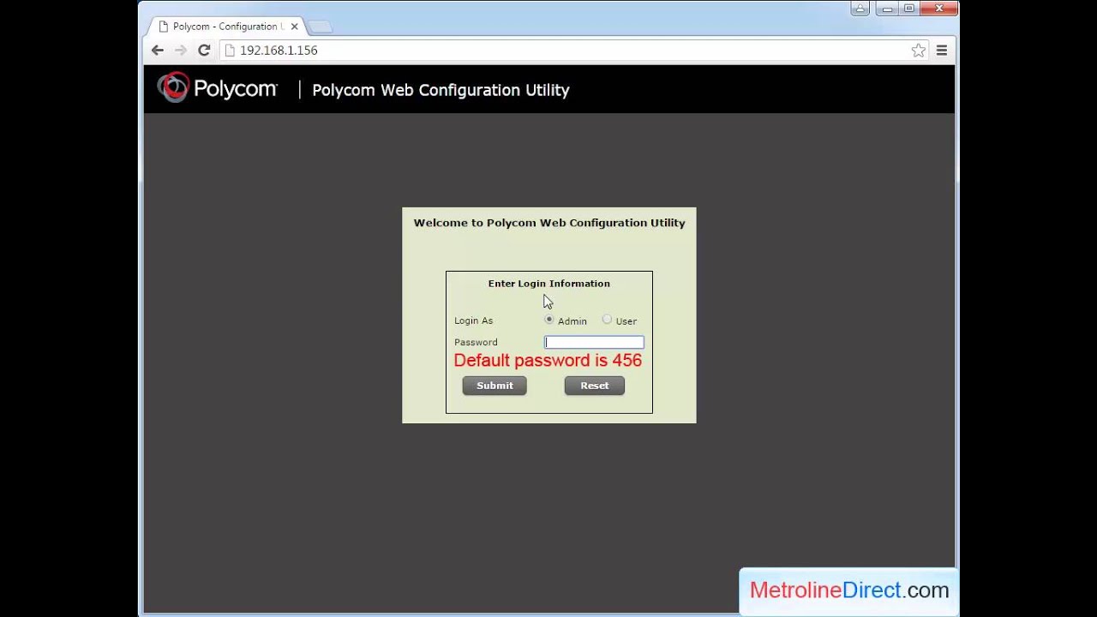Close the Polycom Configuration tab
This screenshot has width=1097, height=617.
pyautogui.click(x=294, y=27)
